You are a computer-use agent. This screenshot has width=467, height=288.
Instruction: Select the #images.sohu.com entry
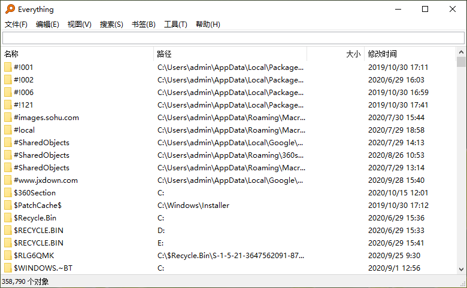coord(46,118)
